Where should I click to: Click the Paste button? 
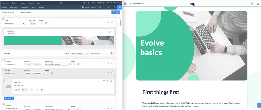(115, 12)
